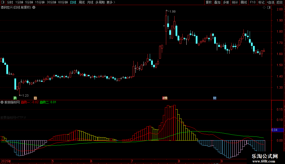This screenshot has height=164, width=285.
Task: Click the 1.99 high price label
Action: 173,11
